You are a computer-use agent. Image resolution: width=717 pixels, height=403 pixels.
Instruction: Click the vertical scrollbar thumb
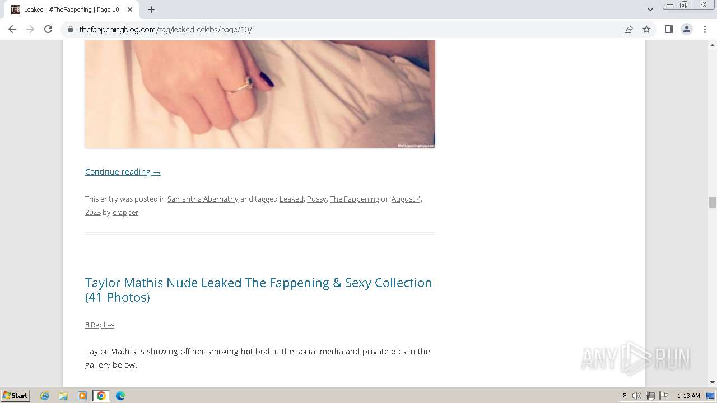click(712, 203)
